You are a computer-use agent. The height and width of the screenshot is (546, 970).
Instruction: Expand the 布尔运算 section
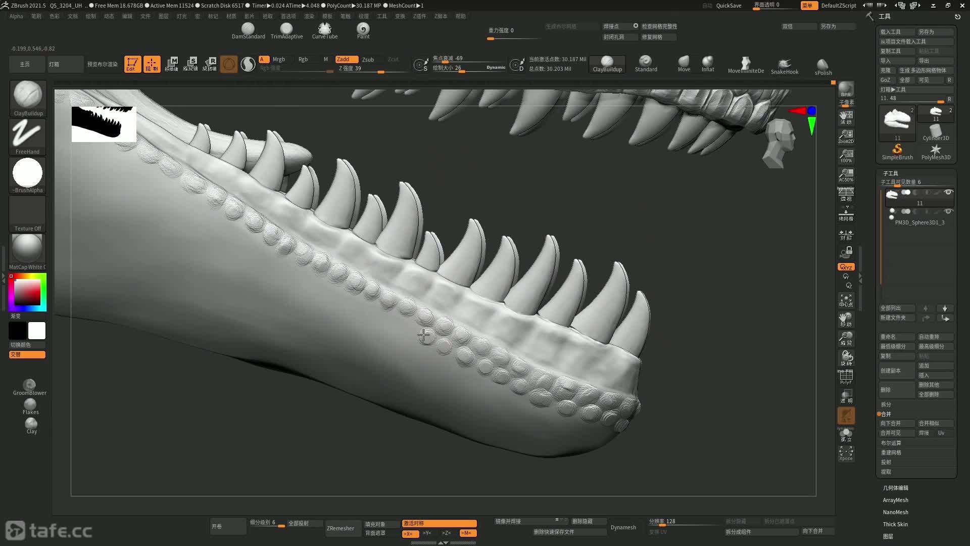pyautogui.click(x=891, y=443)
